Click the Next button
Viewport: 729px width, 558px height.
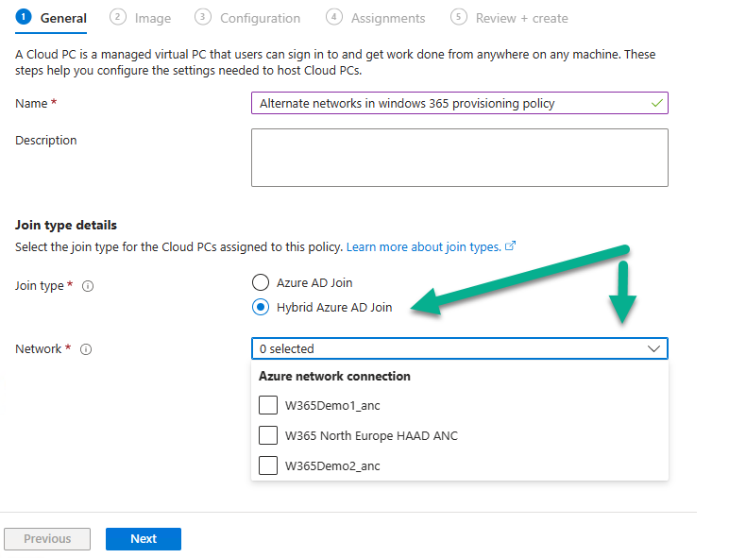[x=144, y=539]
